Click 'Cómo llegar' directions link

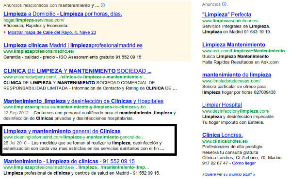pos(244,163)
